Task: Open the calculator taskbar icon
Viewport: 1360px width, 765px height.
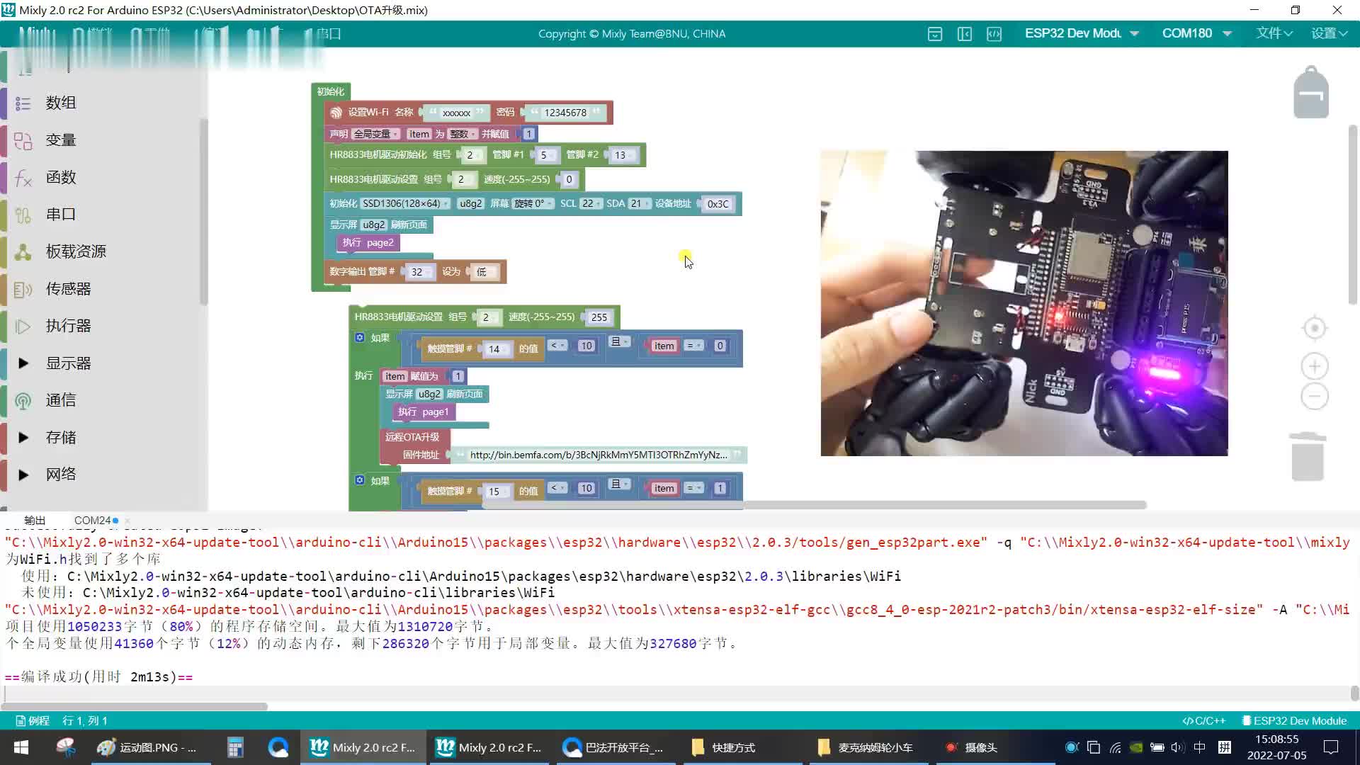Action: [x=235, y=747]
